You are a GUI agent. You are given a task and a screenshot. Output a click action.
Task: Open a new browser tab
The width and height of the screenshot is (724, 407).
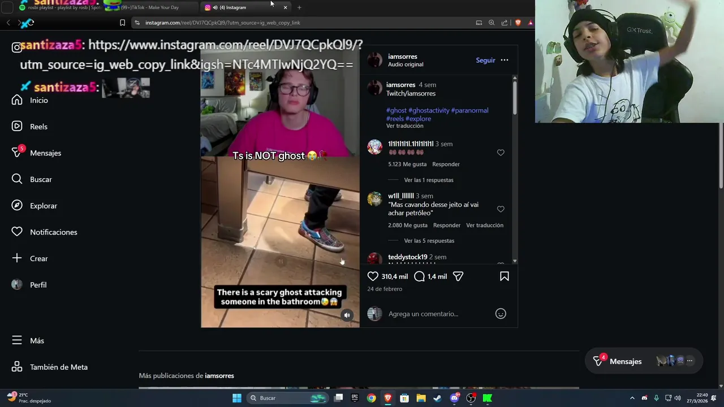point(299,7)
